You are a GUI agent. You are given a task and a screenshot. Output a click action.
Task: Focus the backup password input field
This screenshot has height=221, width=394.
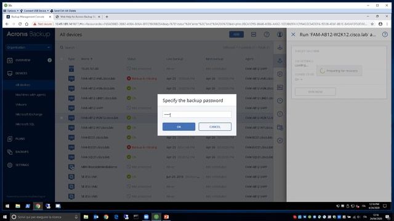coord(197,115)
